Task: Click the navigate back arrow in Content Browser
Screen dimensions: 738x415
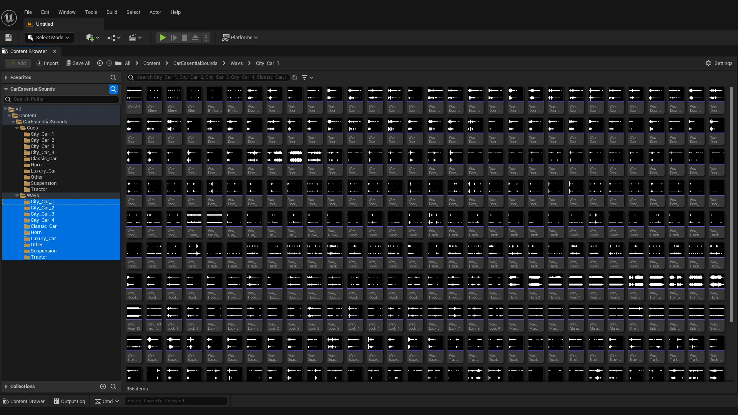Action: [x=100, y=63]
